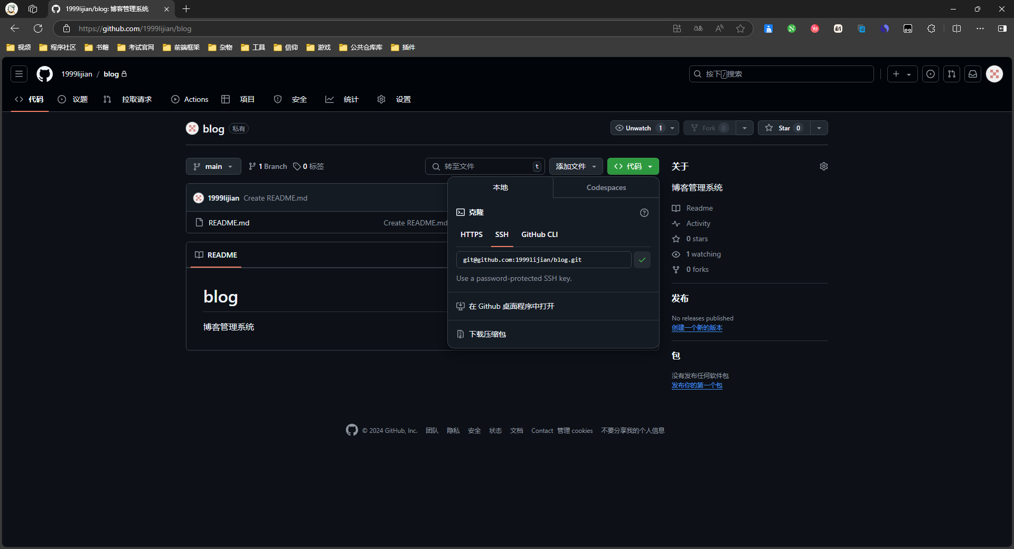Open the 创建一个新的版本 link
1014x549 pixels.
697,328
